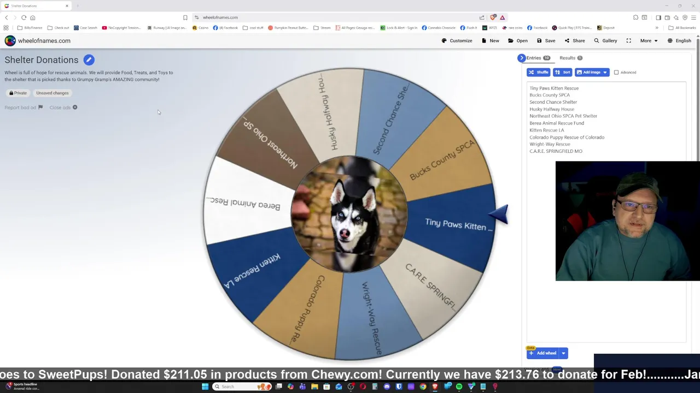Open the Windows Start menu
The image size is (700, 393).
pos(205,386)
